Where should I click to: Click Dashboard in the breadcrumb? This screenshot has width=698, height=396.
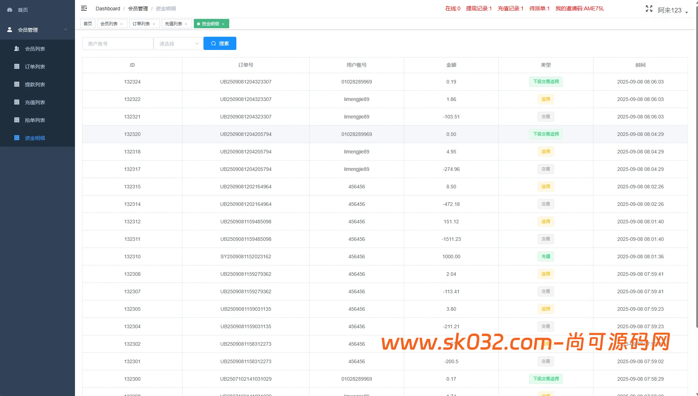[107, 8]
